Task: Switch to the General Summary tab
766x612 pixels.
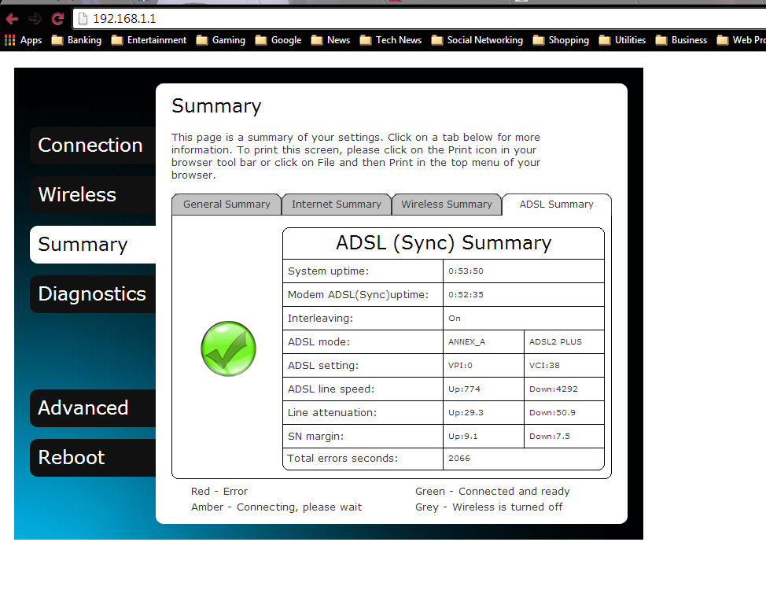Action: (x=226, y=205)
